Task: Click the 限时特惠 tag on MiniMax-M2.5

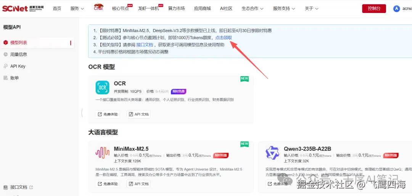Action: tap(221, 156)
